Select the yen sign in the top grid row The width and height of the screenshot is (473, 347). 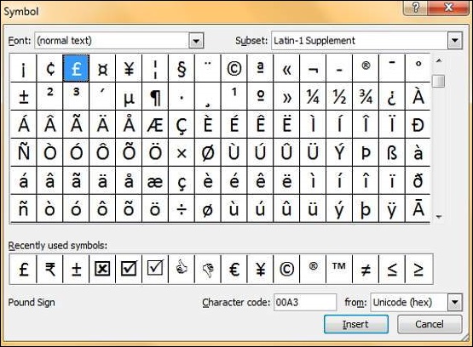[129, 68]
